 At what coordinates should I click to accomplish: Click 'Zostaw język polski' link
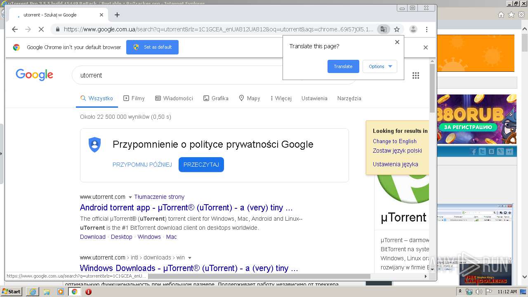pyautogui.click(x=397, y=151)
